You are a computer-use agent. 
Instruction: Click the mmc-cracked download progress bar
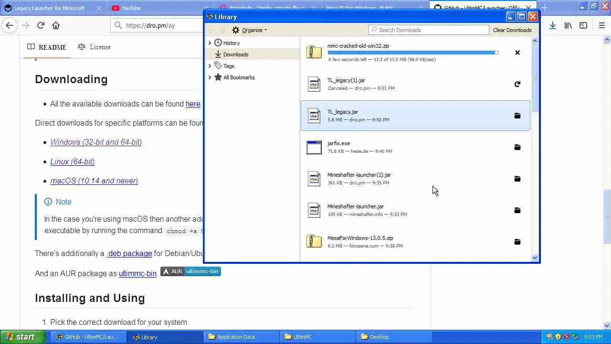[413, 53]
